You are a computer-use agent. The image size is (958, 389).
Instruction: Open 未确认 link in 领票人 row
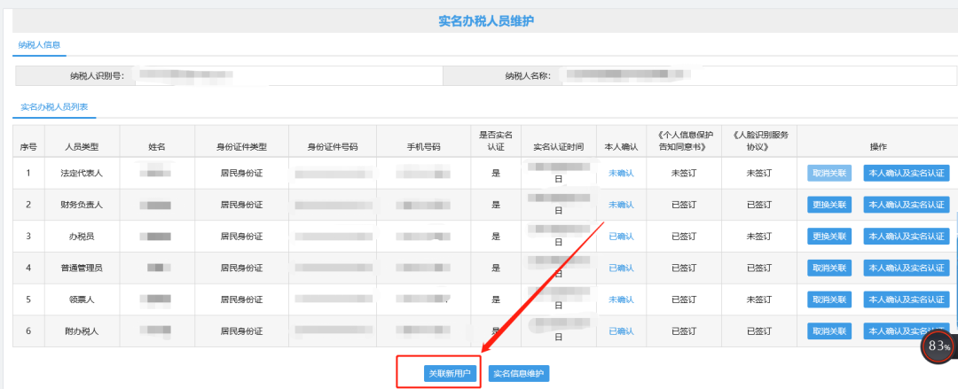pyautogui.click(x=621, y=300)
